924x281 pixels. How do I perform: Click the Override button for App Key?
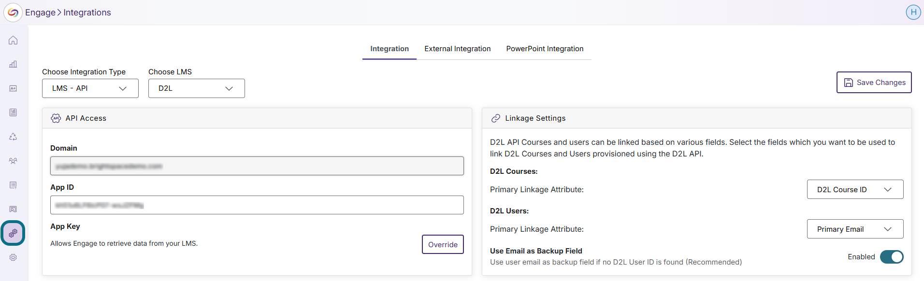[x=443, y=244]
